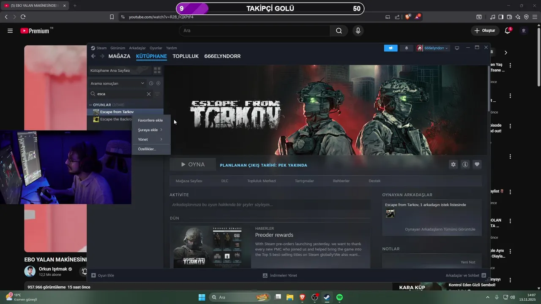Open the Oyunlar menu
The width and height of the screenshot is (541, 304).
(x=156, y=48)
